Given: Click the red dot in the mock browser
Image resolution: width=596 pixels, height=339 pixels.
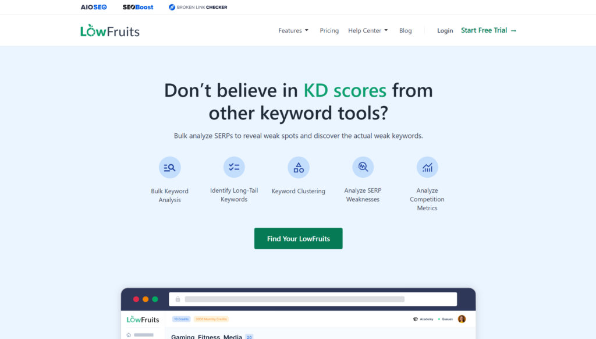Looking at the screenshot, I should (136, 299).
